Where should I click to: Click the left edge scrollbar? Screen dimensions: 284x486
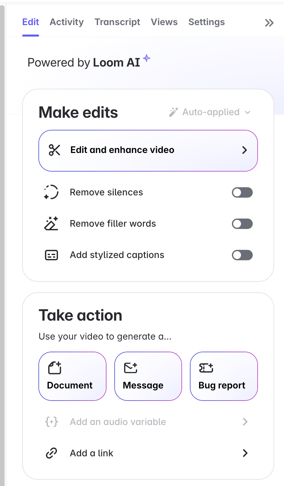click(x=2, y=245)
